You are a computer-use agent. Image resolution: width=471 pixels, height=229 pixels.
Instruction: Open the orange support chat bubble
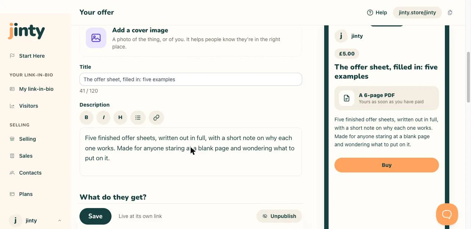click(447, 214)
